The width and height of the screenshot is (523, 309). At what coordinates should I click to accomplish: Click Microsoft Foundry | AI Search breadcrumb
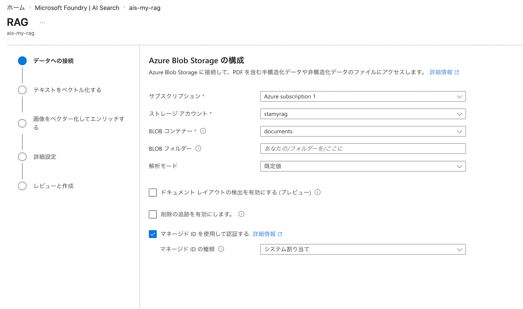77,8
